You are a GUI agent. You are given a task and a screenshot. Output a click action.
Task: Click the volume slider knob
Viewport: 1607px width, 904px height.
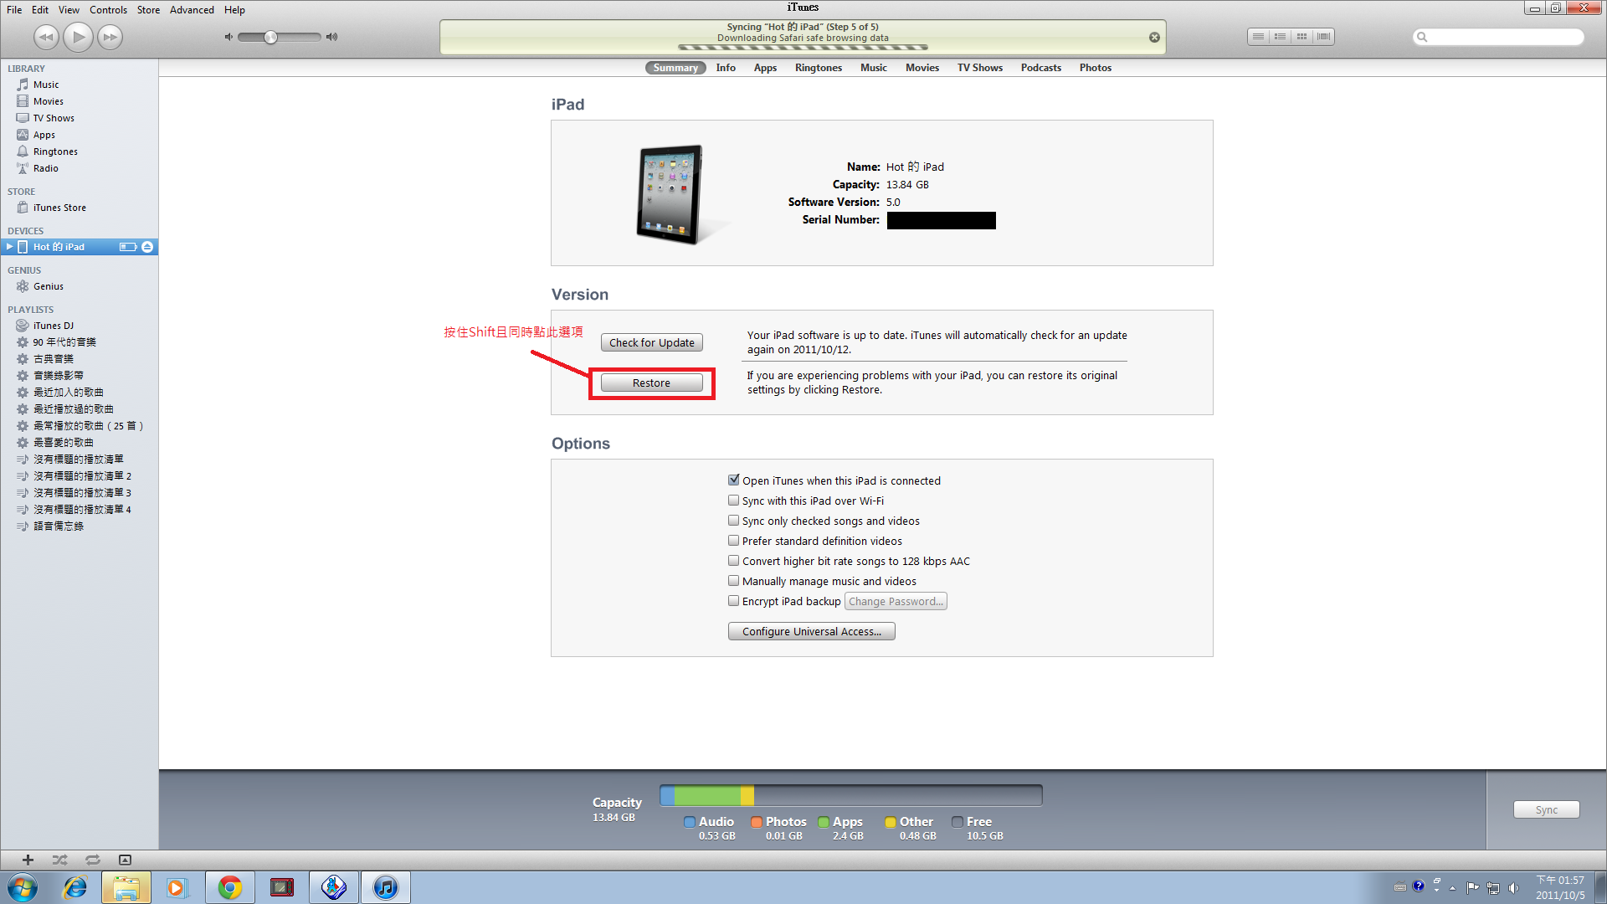tap(270, 37)
